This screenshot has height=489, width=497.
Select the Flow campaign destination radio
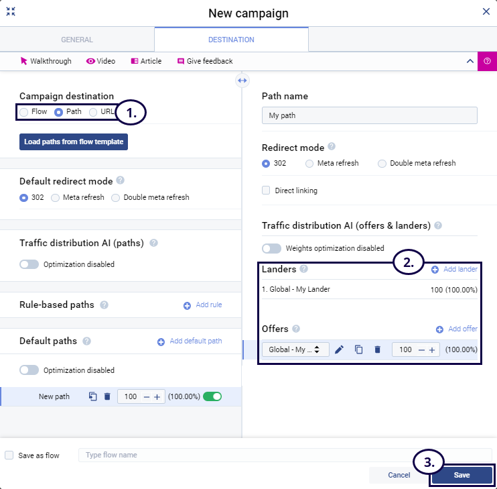[24, 112]
